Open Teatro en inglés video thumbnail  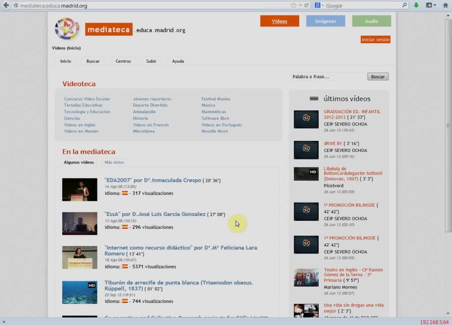coord(306,278)
